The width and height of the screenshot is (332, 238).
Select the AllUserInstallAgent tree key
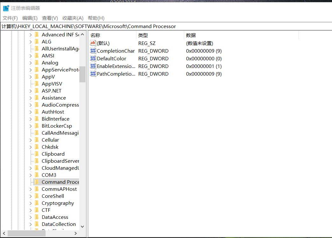click(x=60, y=48)
